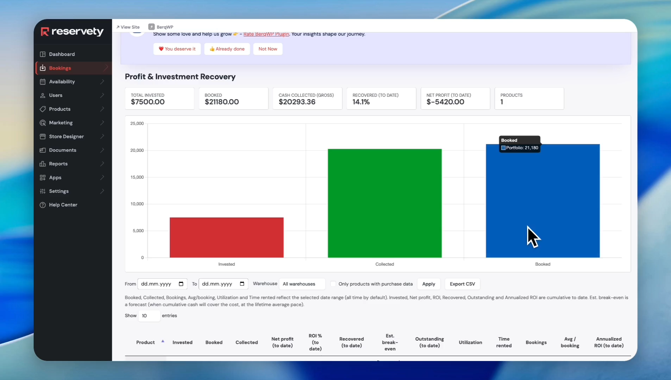Click the You deserve it button
Screen dimensions: 671x380
click(177, 49)
